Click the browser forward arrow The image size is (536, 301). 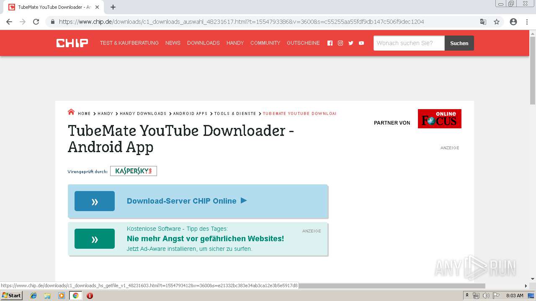(x=23, y=22)
